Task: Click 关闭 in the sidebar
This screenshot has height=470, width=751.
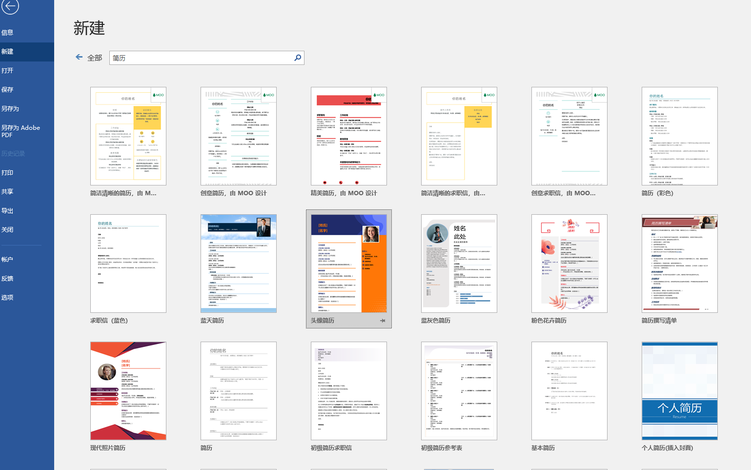Action: coord(27,229)
